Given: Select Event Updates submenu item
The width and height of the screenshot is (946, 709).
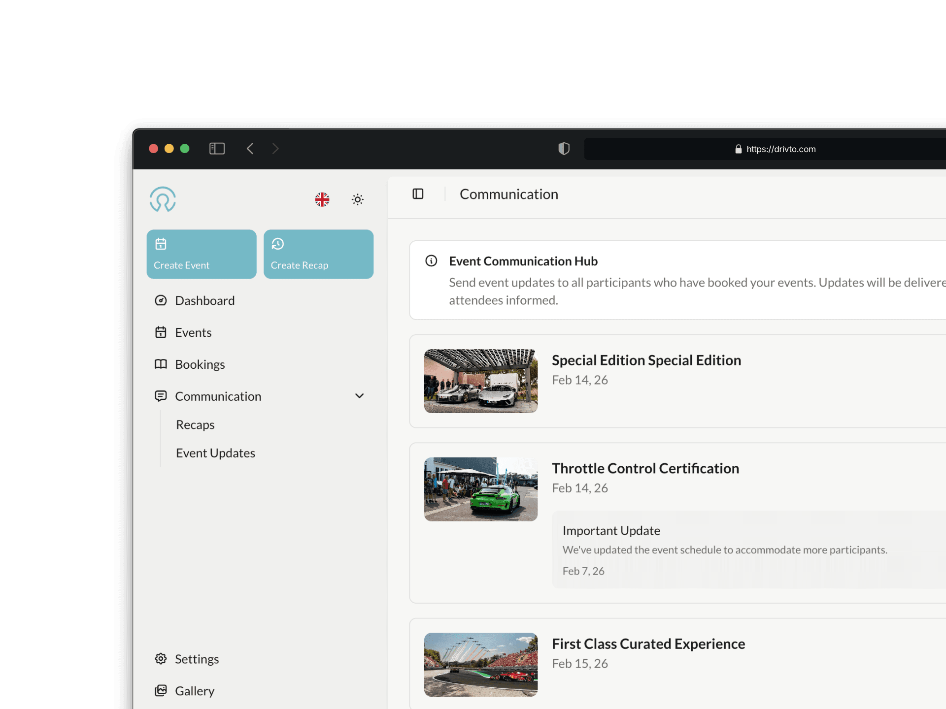Looking at the screenshot, I should (x=215, y=453).
